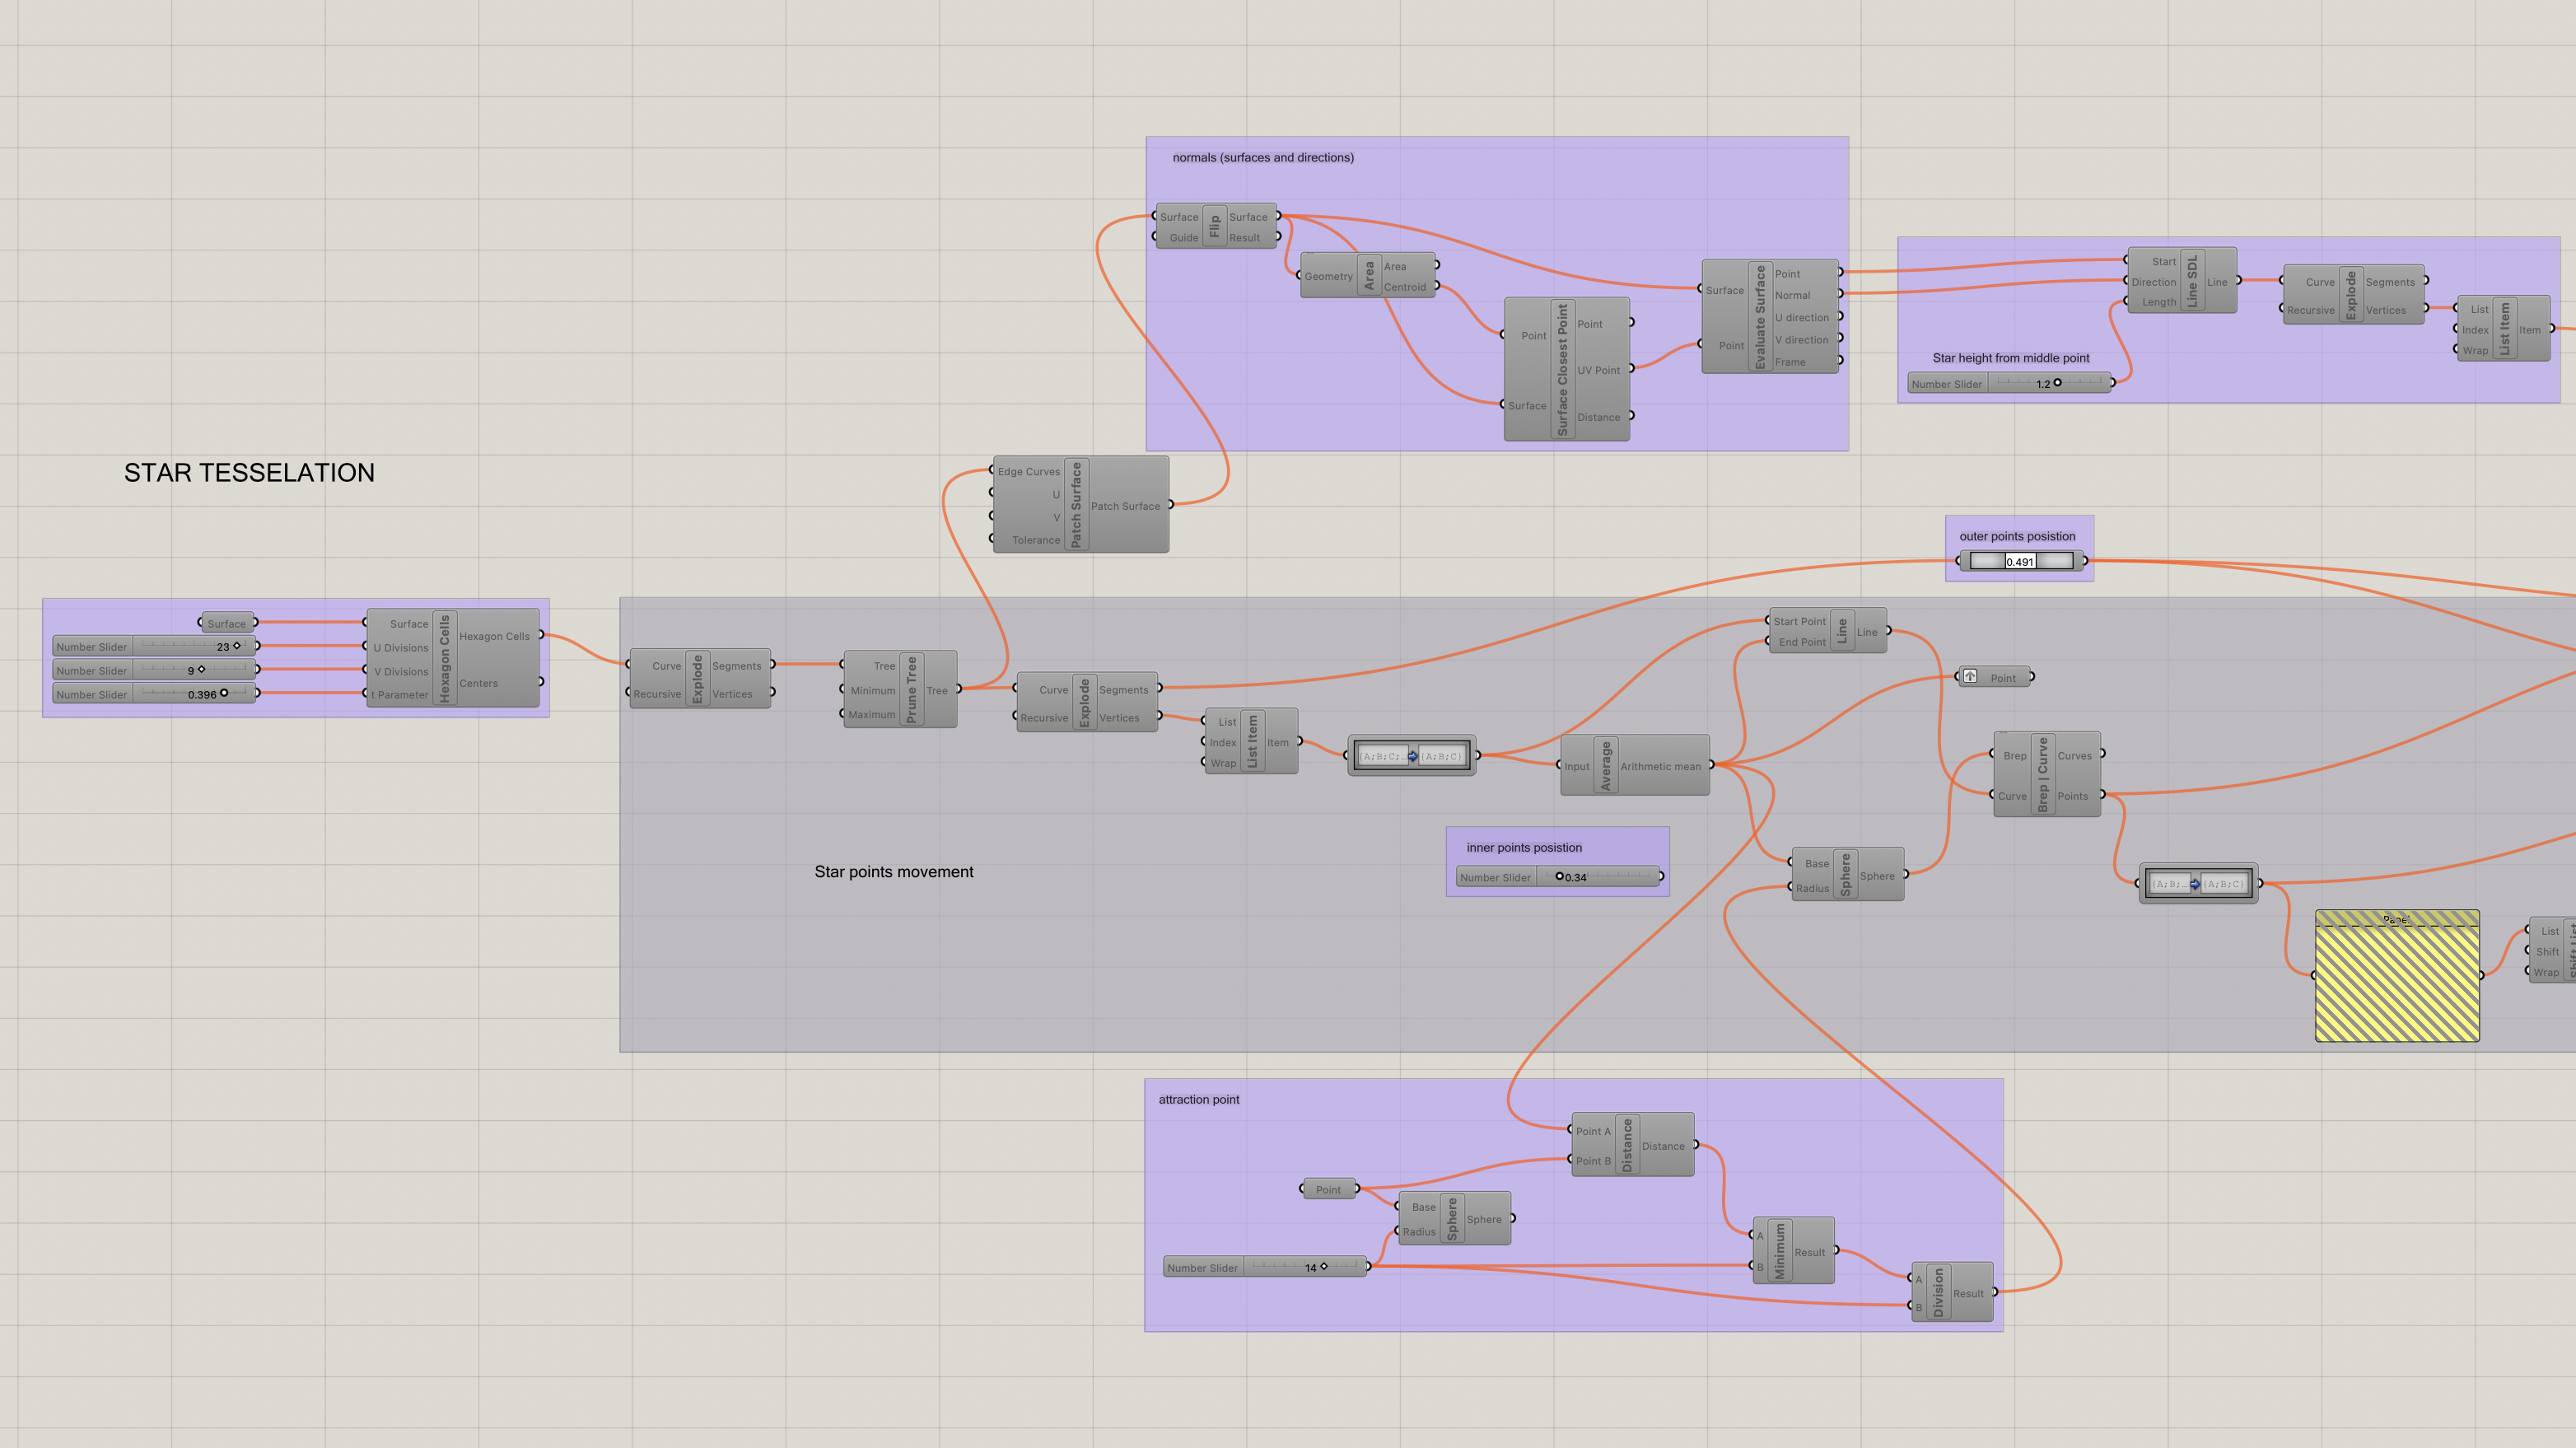
Task: Click the outer points position 0.491 slider
Action: pyautogui.click(x=2020, y=561)
